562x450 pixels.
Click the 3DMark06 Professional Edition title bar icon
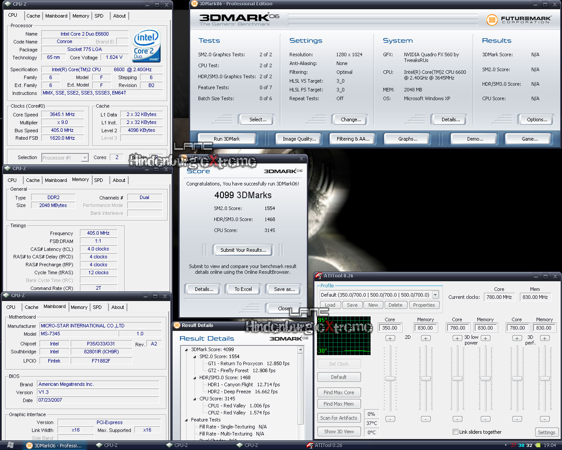194,4
